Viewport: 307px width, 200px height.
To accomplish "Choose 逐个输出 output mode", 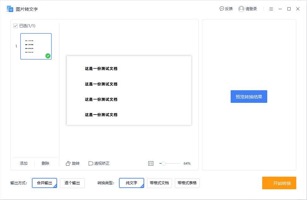I will coord(72,183).
